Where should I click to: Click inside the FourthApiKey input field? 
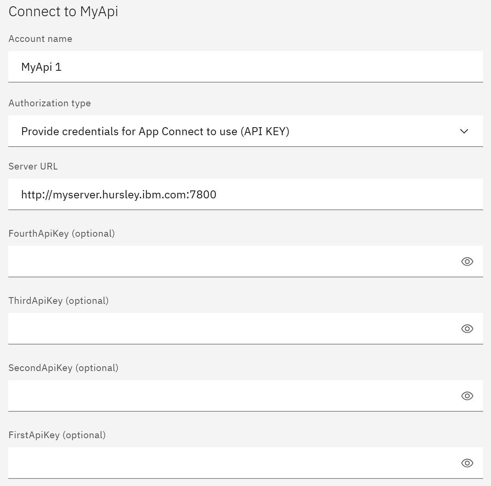click(233, 262)
